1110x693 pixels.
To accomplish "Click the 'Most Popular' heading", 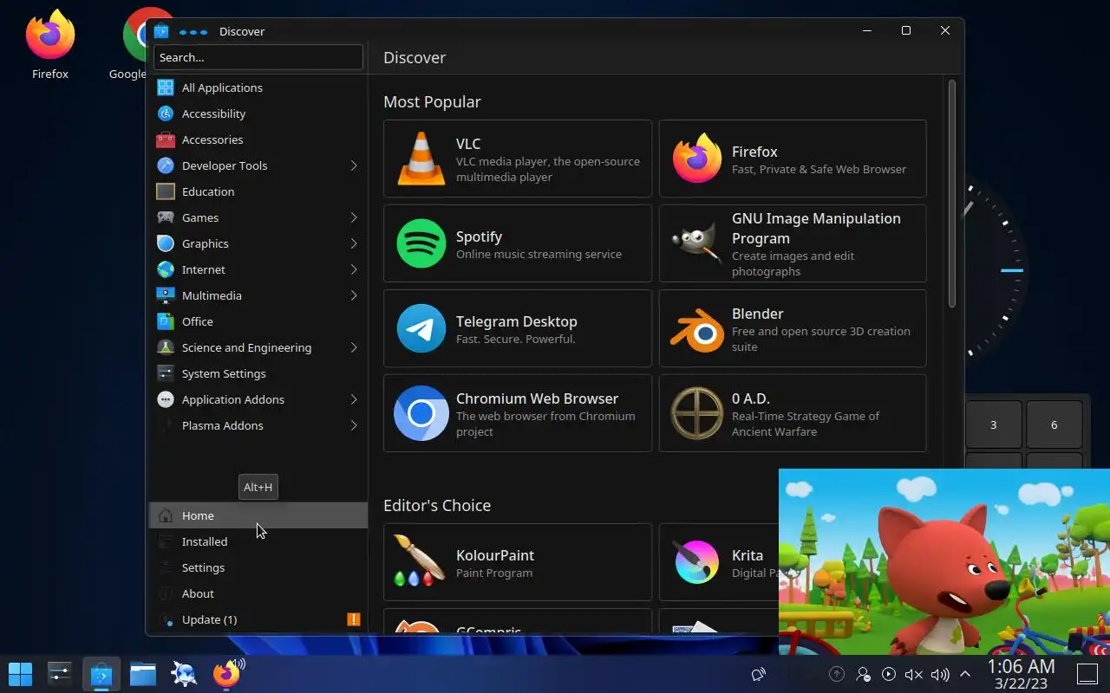I will pos(432,101).
